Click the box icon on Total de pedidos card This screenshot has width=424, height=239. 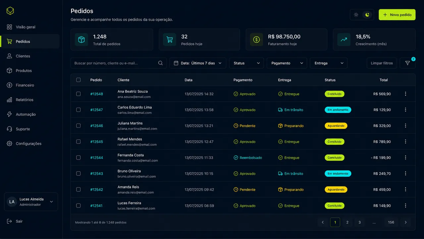[81, 40]
